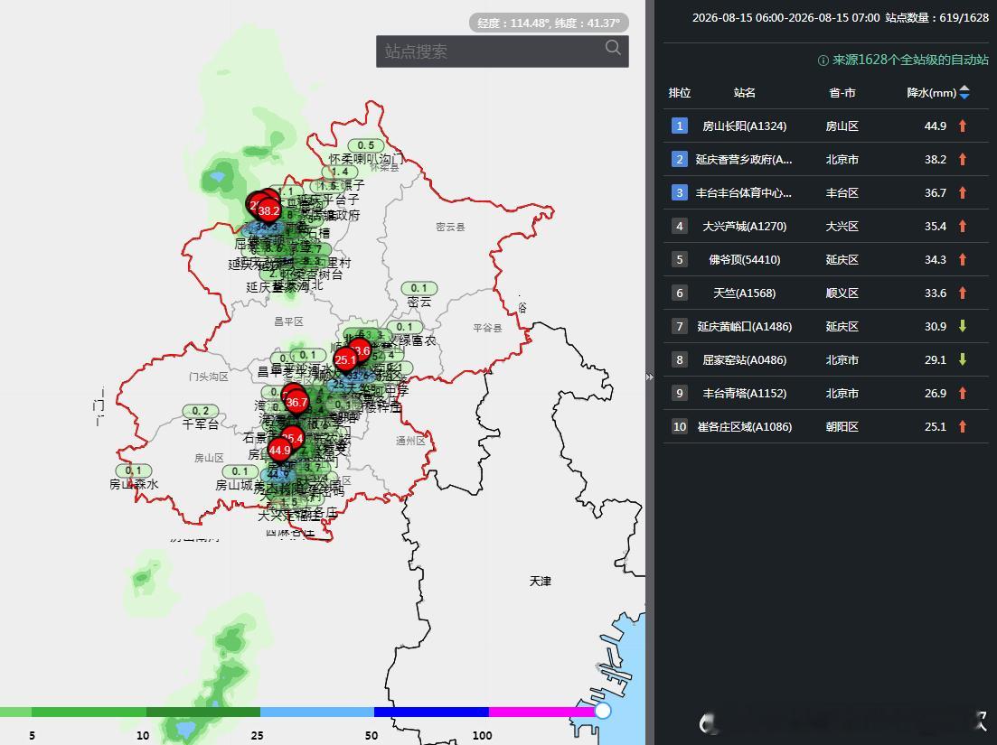
Task: Select 天竺(A1568) station name
Action: pyautogui.click(x=745, y=293)
